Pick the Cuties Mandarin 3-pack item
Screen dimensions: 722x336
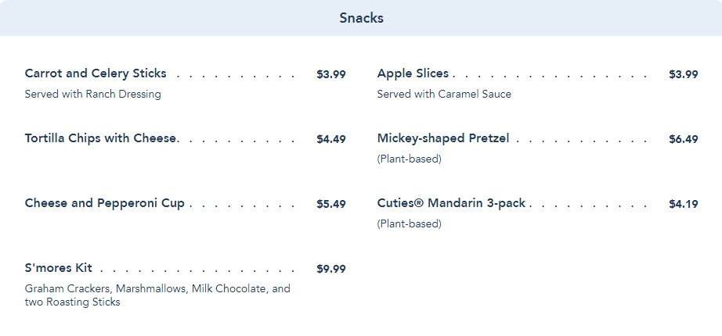(451, 203)
